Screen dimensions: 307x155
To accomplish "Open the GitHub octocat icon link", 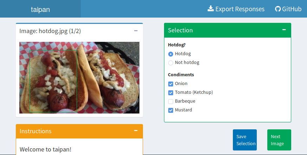I will pos(278,9).
